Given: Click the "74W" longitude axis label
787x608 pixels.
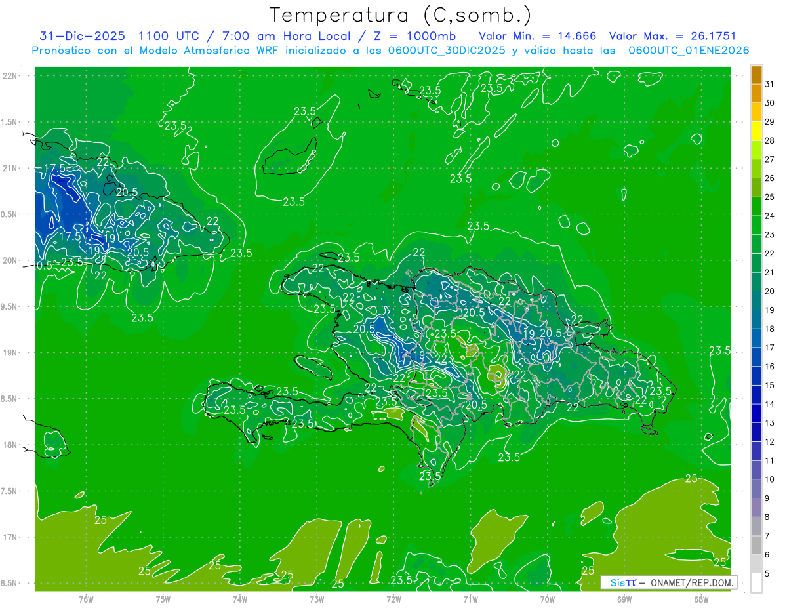Looking at the screenshot, I should click(x=240, y=599).
